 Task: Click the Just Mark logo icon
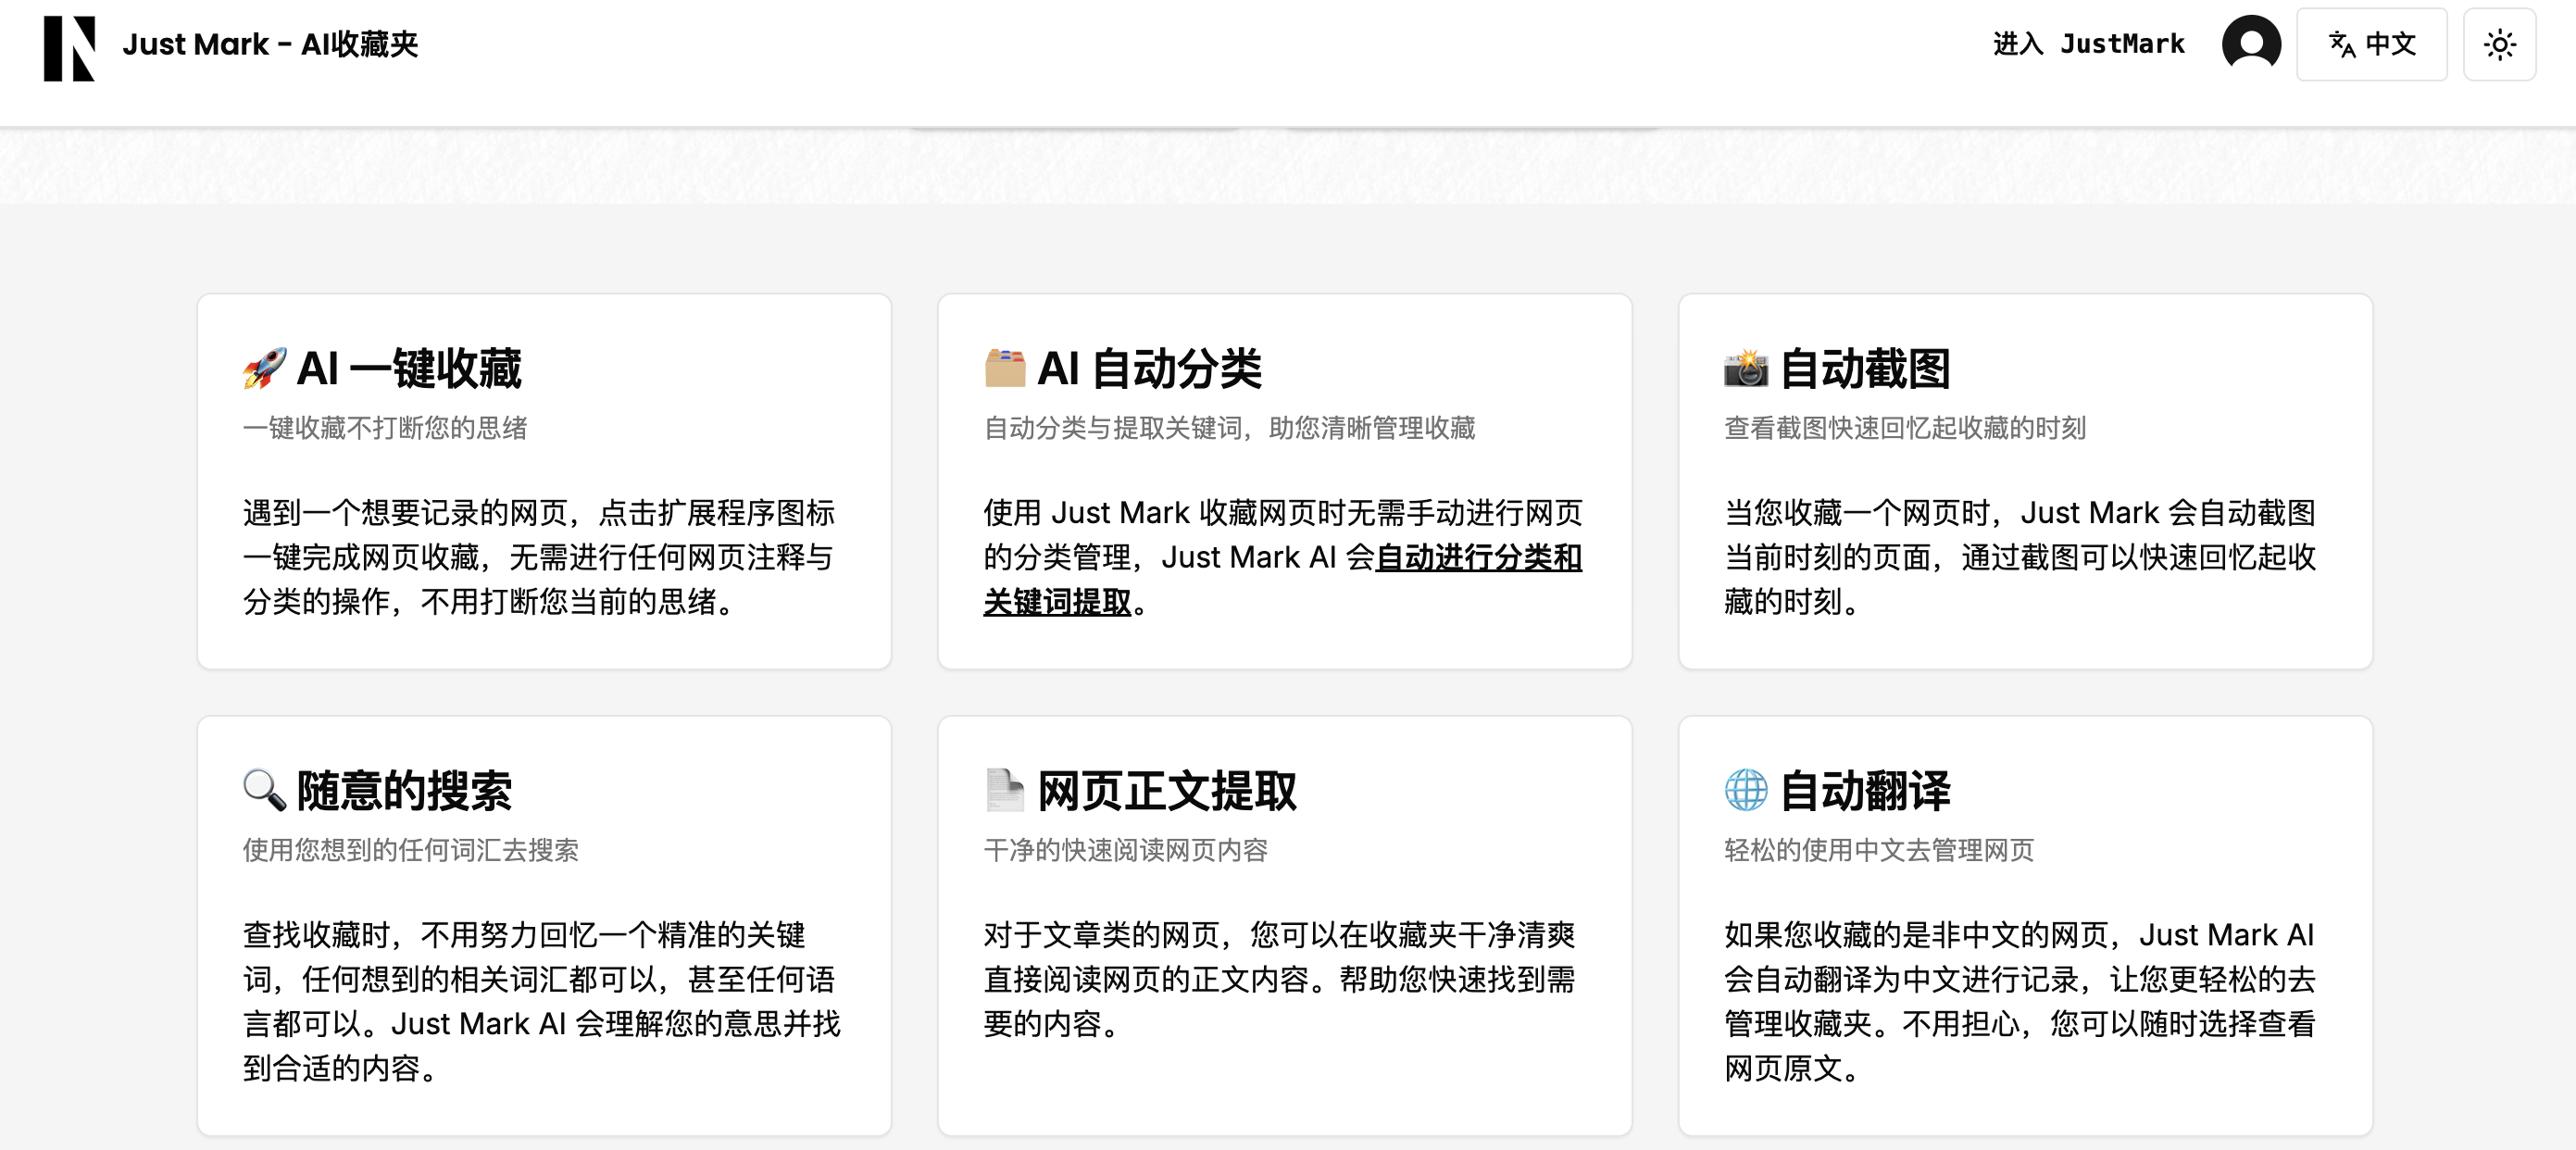[x=69, y=47]
